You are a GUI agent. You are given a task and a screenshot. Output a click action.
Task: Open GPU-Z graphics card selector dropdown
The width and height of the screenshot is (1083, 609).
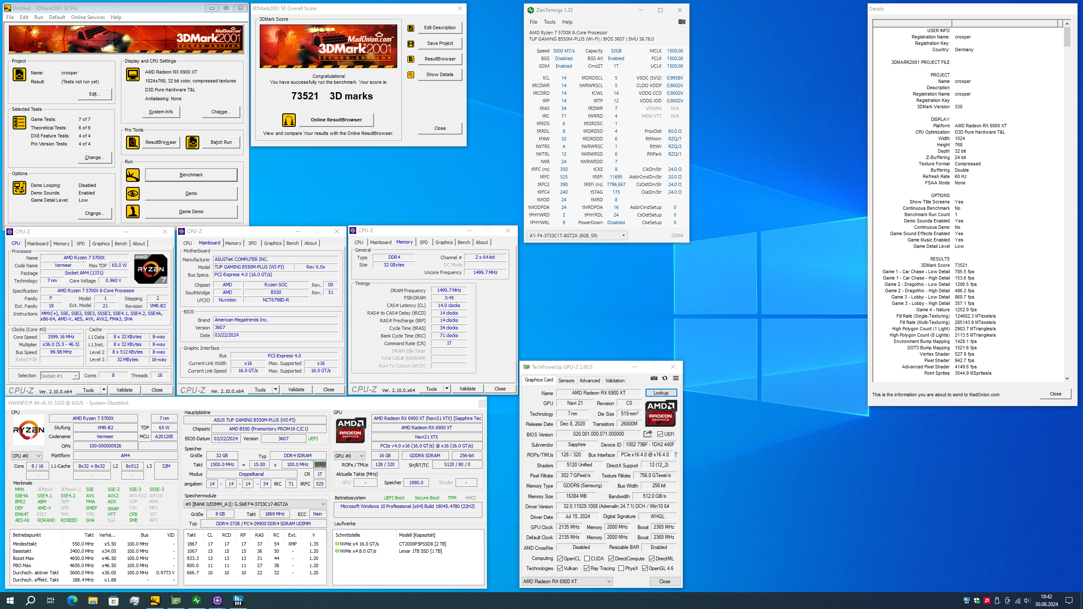(x=567, y=582)
